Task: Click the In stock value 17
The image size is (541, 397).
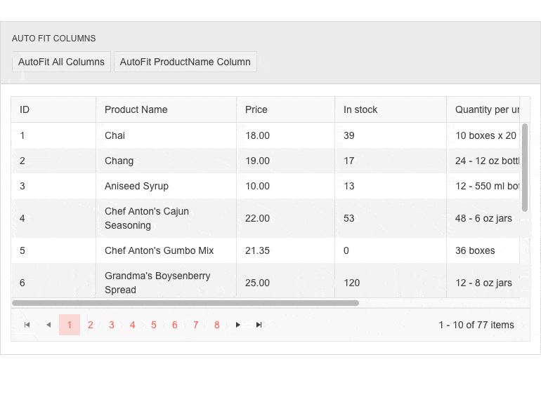Action: (391, 161)
